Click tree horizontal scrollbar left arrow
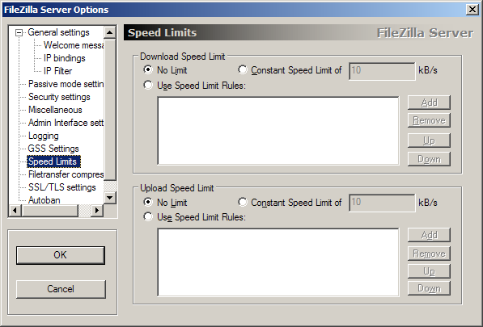The image size is (483, 327). (x=15, y=211)
